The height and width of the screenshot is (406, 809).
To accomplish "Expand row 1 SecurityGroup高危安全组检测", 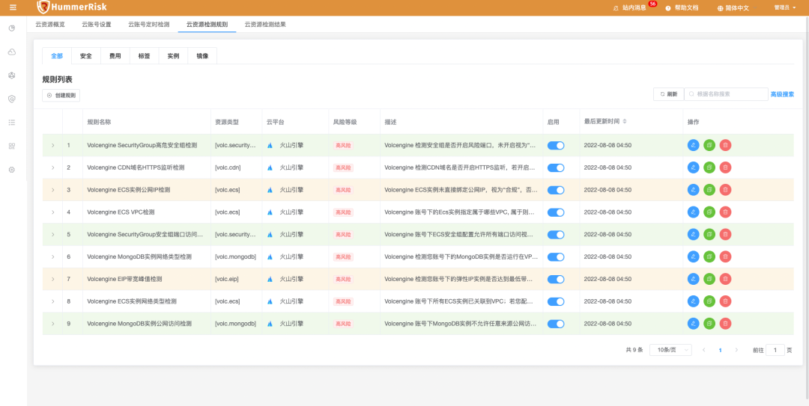I will click(x=52, y=145).
